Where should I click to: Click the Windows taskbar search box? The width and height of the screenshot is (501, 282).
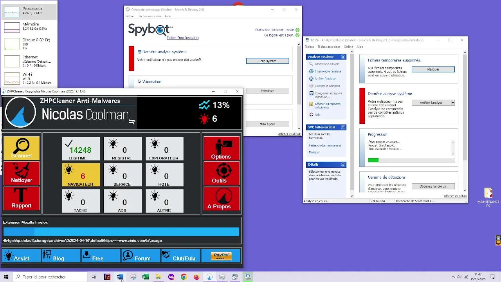pos(50,277)
